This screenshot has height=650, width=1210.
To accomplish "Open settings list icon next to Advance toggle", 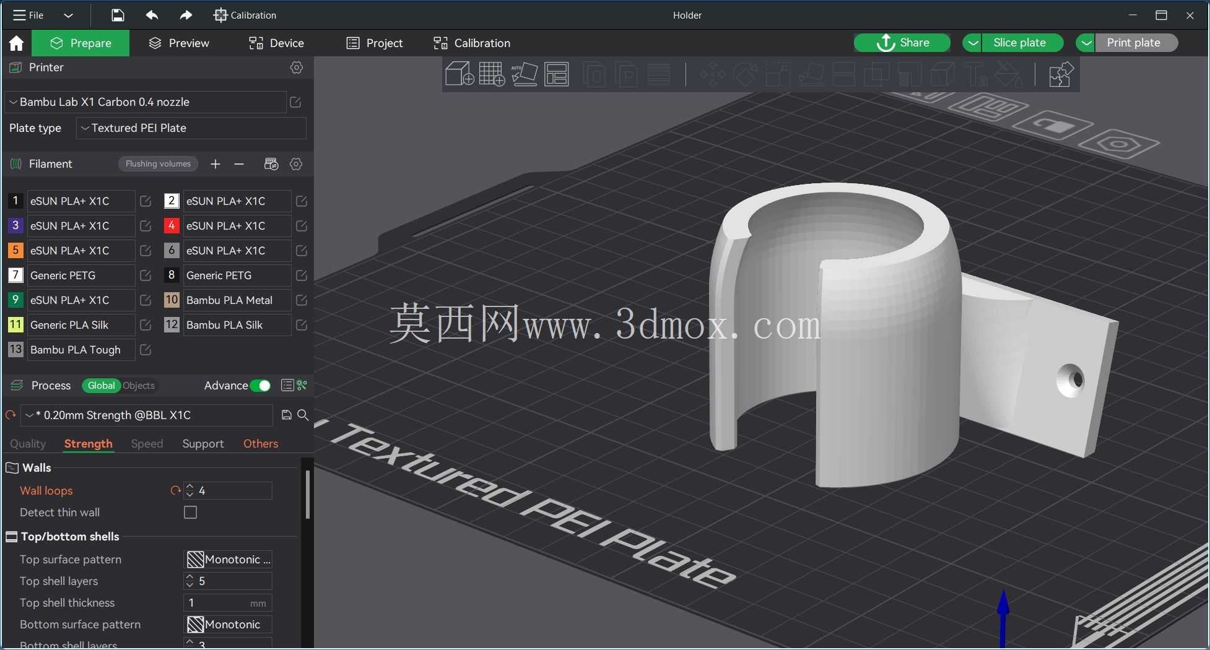I will click(x=287, y=386).
